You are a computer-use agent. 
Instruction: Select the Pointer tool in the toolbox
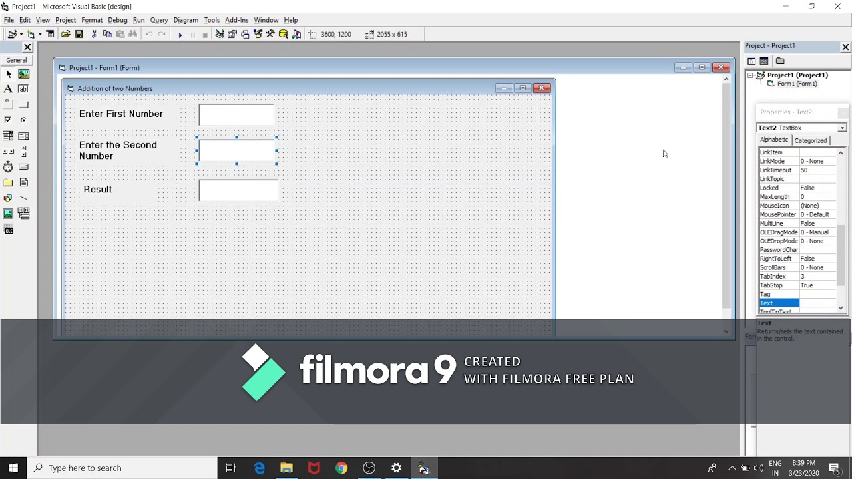click(x=8, y=74)
